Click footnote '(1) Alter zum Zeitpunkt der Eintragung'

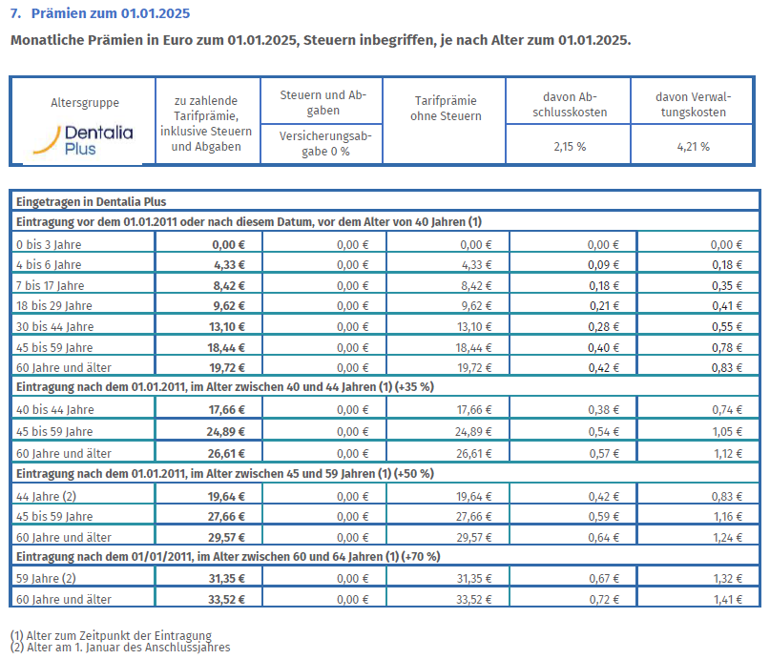[x=111, y=635]
